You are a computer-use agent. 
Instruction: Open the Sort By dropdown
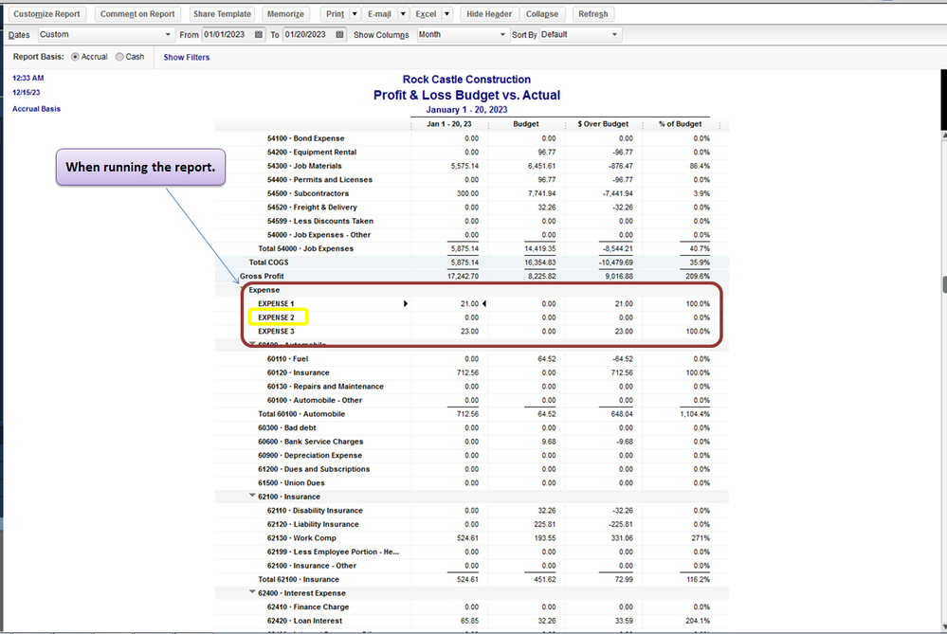coord(615,35)
